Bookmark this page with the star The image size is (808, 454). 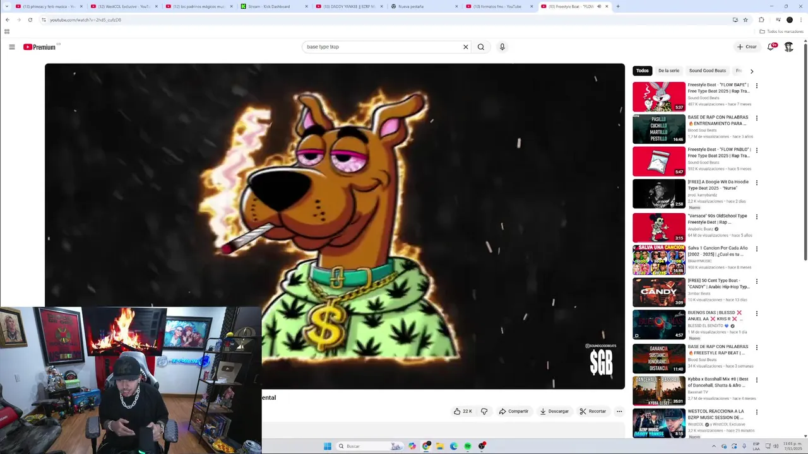746,20
